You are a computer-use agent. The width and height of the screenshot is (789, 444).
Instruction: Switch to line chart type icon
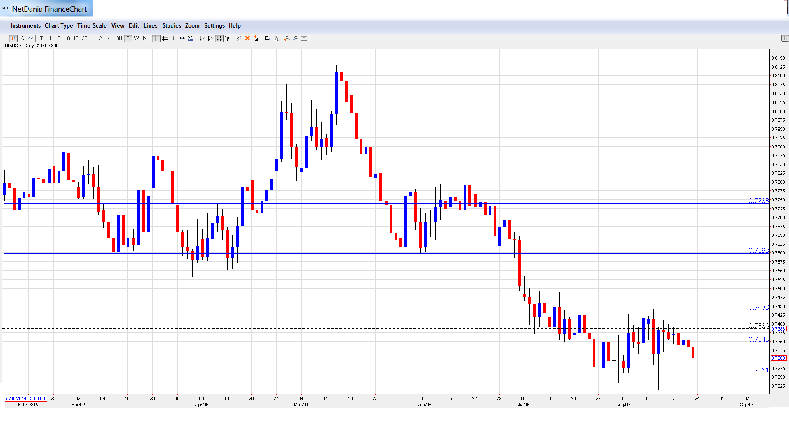30,38
